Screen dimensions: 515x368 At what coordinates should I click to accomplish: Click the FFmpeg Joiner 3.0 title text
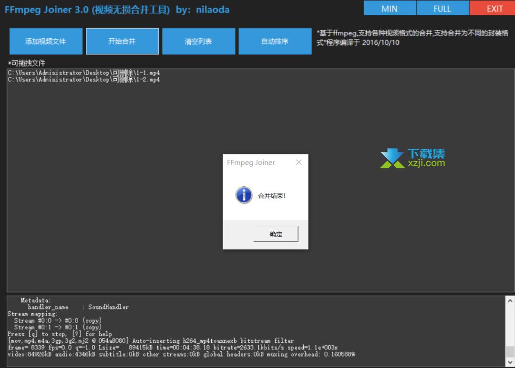[x=117, y=10]
